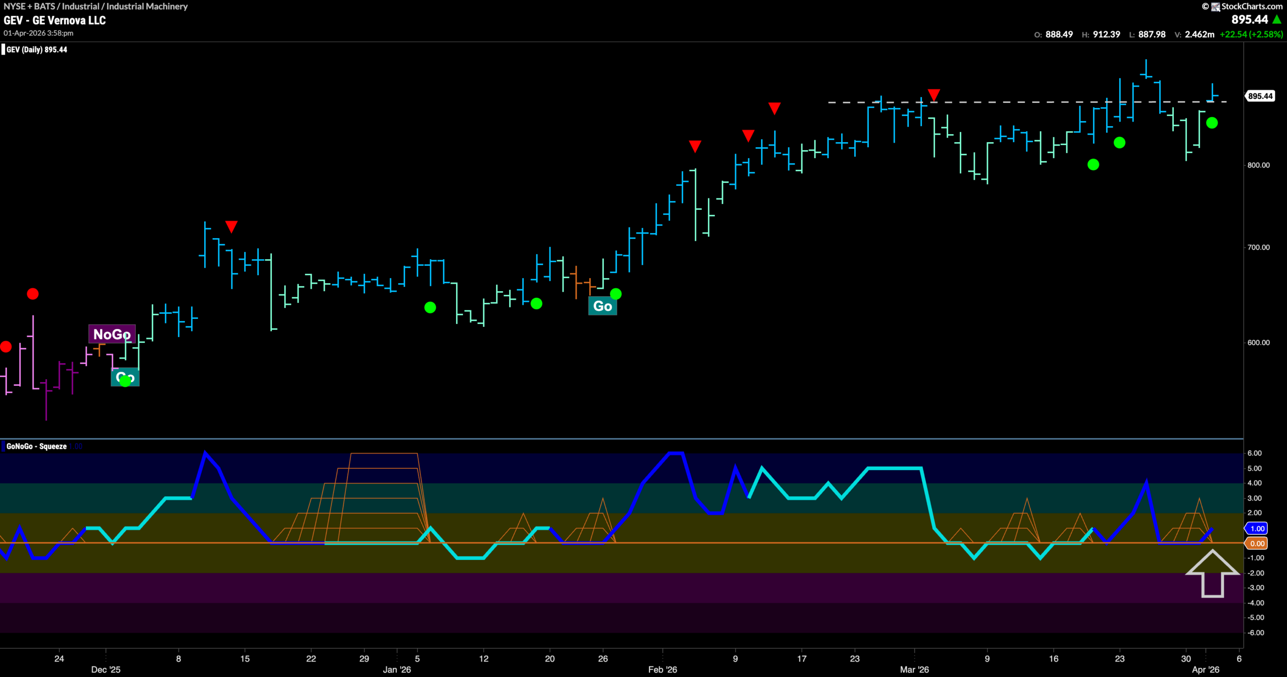Viewport: 1287px width, 677px height.
Task: Click the "Apr '26" date axis label
Action: pos(1206,669)
